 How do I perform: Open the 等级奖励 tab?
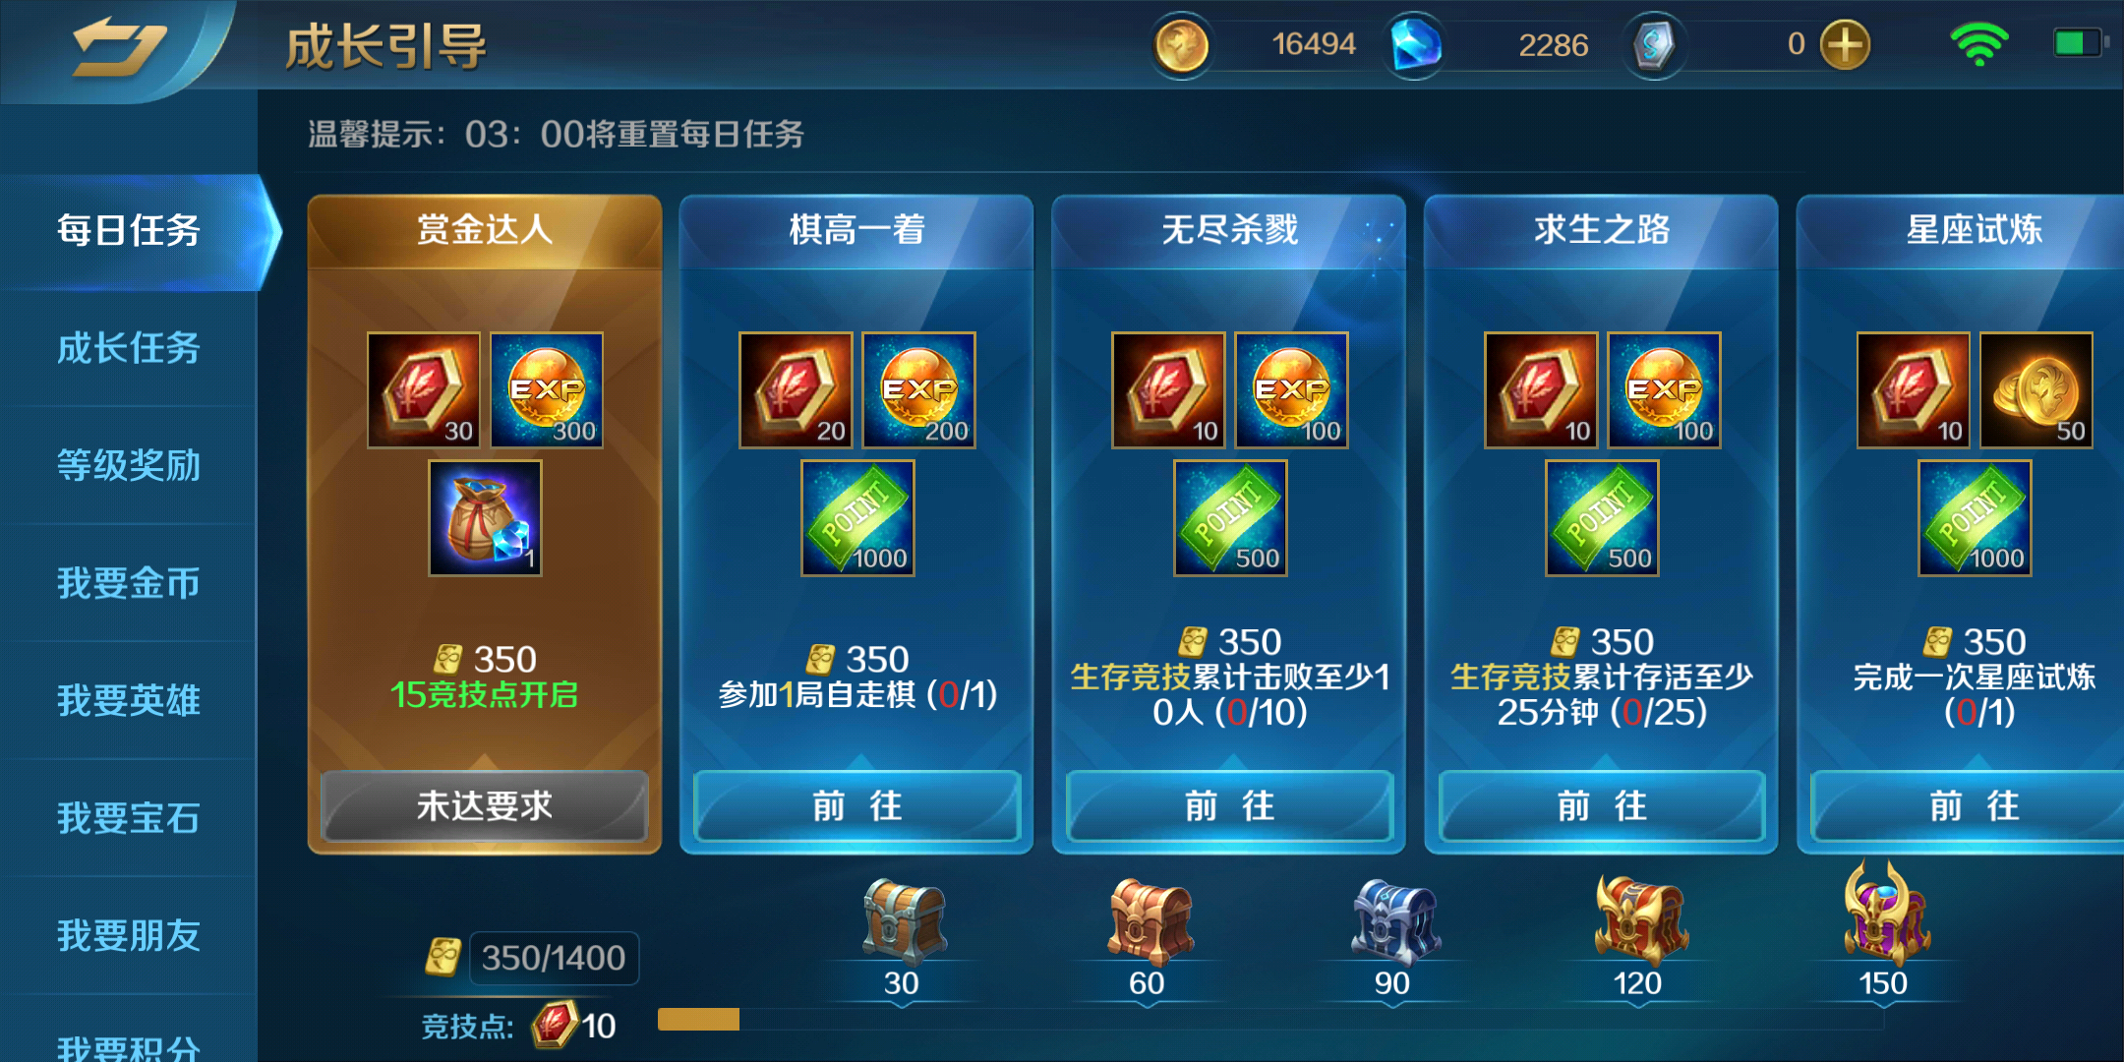tap(129, 465)
